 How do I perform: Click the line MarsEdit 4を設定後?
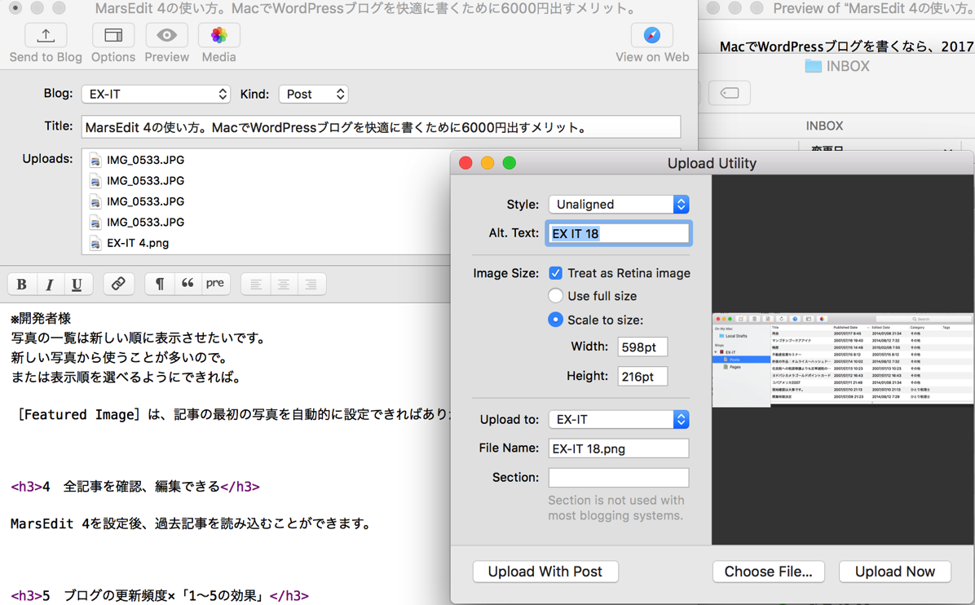point(192,523)
